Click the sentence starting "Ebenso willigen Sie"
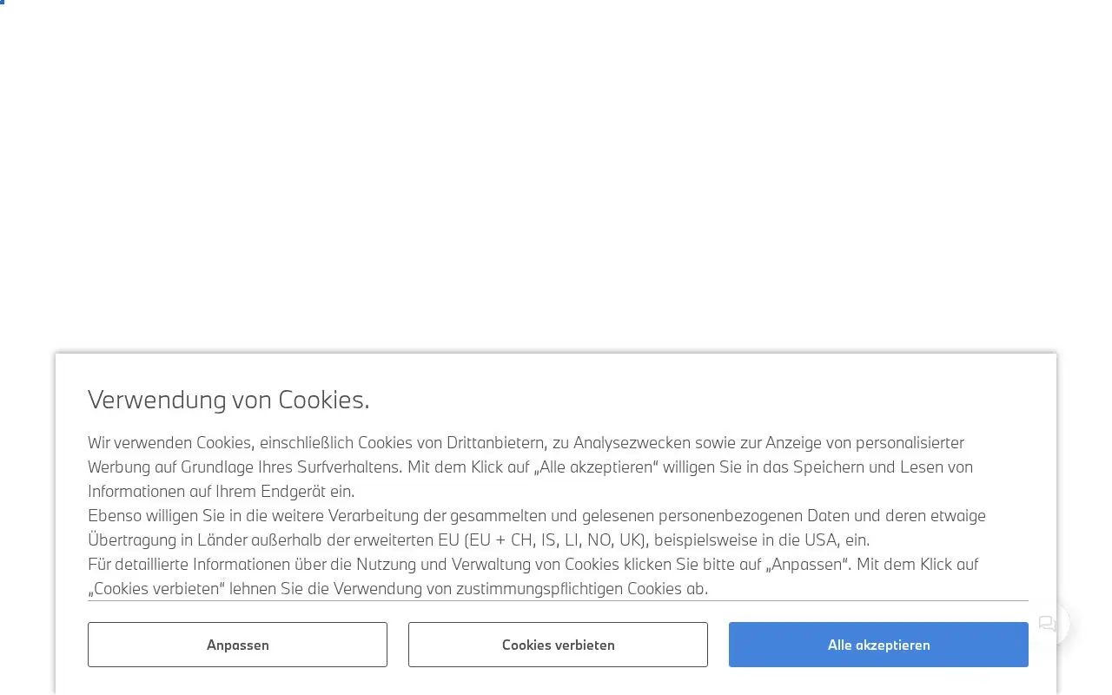The width and height of the screenshot is (1112, 695). [537, 527]
